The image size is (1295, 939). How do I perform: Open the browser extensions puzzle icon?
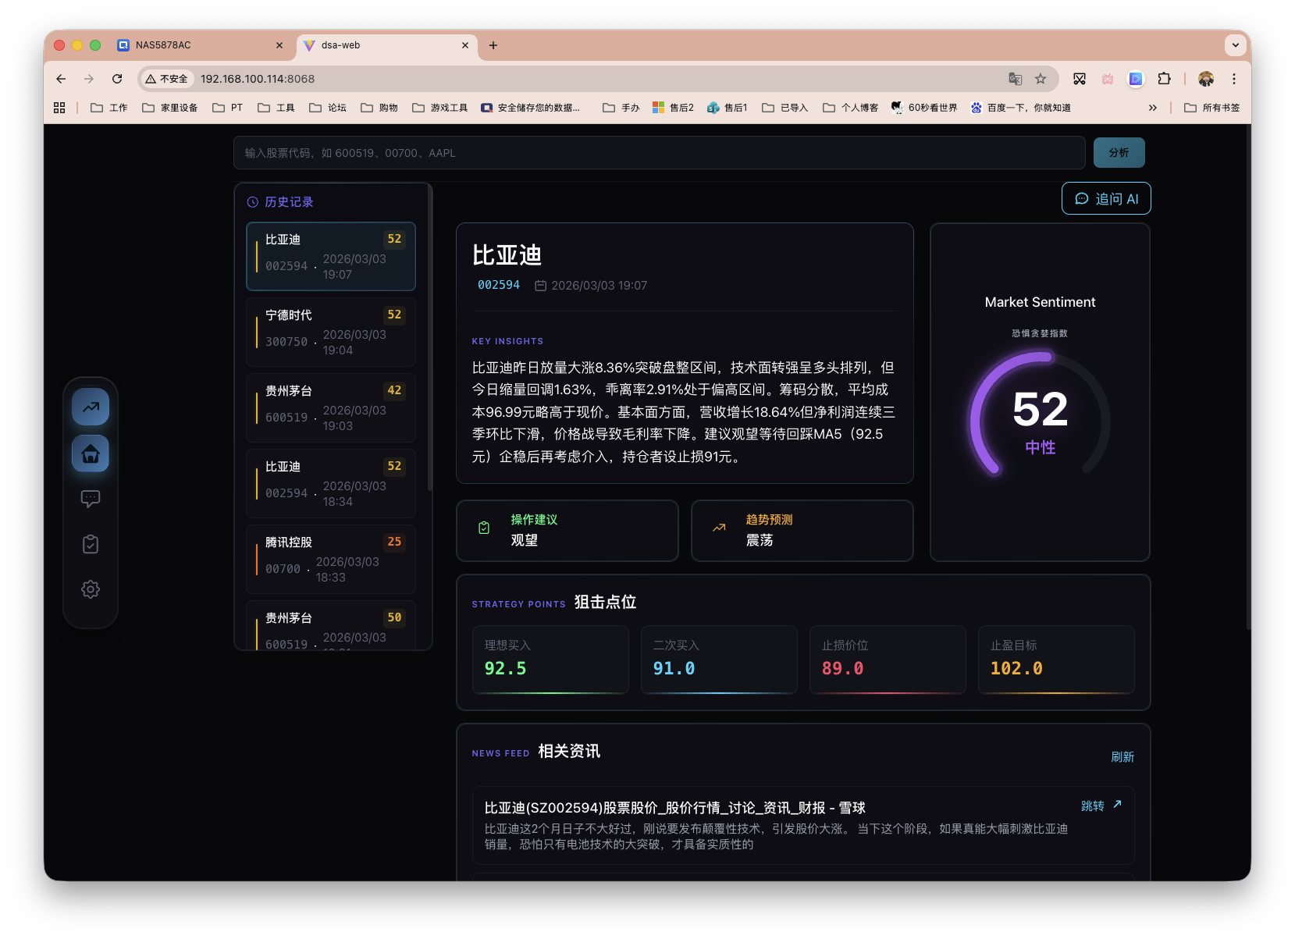[1165, 79]
